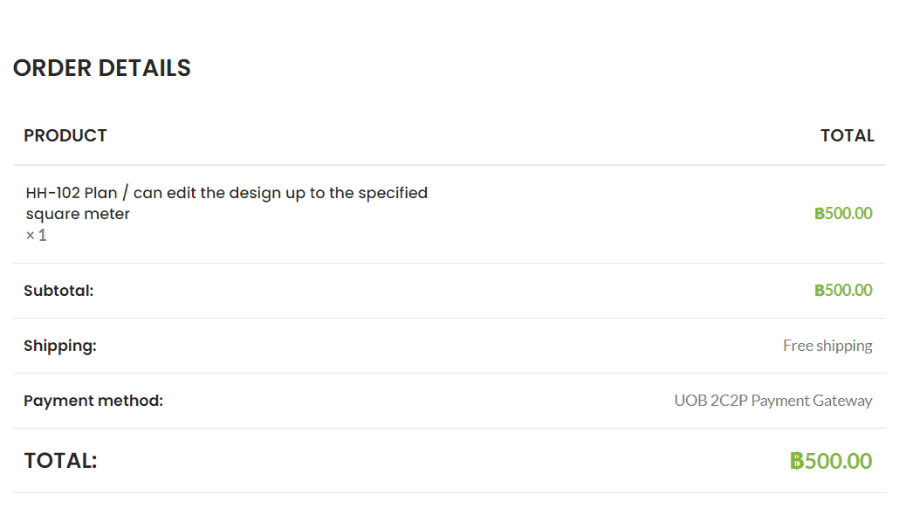Click the PRODUCT column header
This screenshot has width=899, height=522.
pyautogui.click(x=65, y=135)
